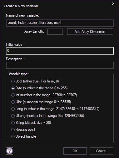
Task: Confirm with the OK button
Action: pyautogui.click(x=75, y=151)
